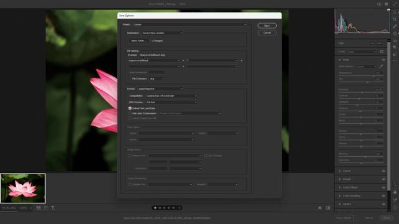Toggle the Embed Original Raw File checkbox

coord(130,118)
